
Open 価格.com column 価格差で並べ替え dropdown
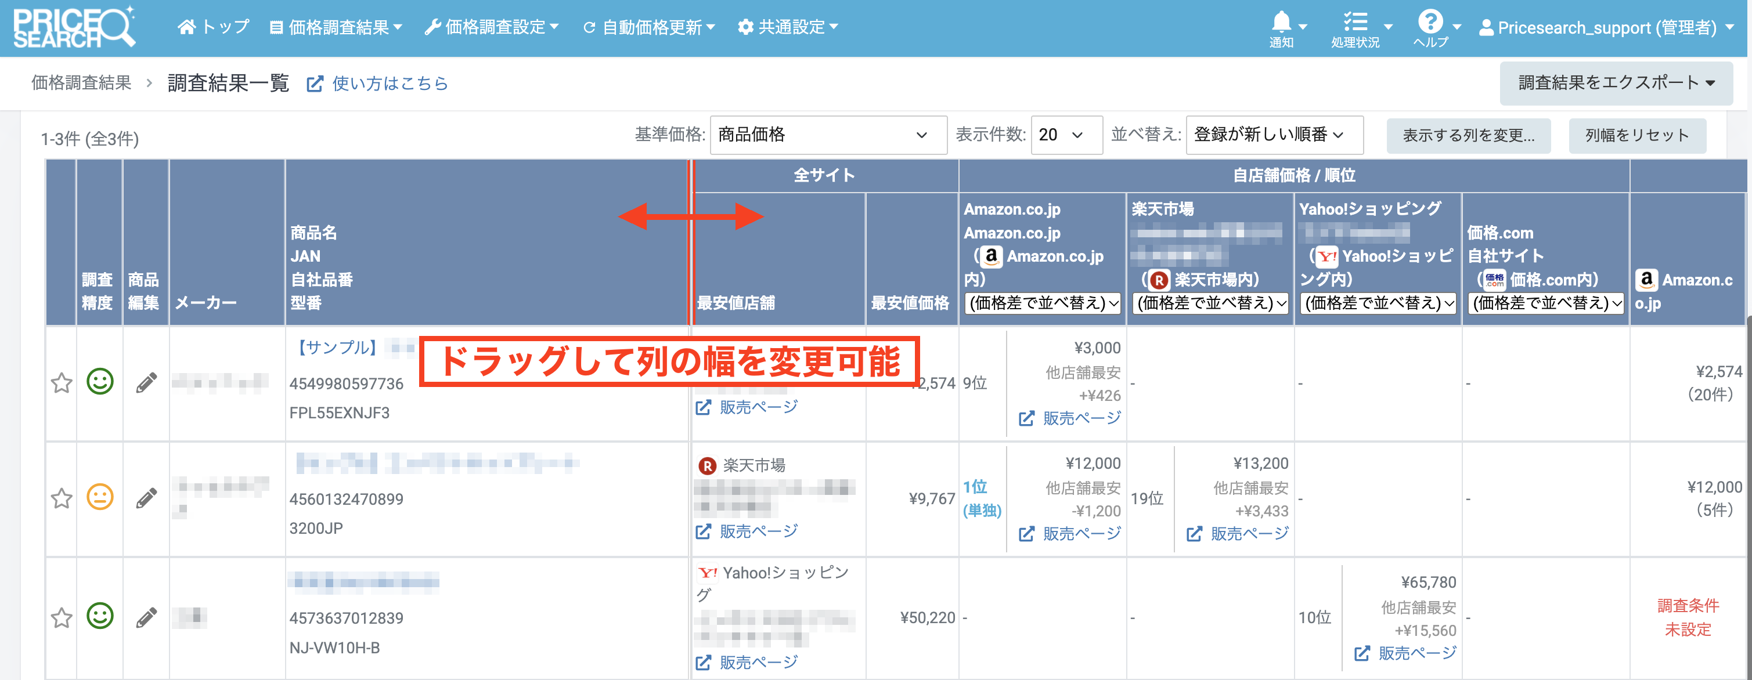point(1546,303)
